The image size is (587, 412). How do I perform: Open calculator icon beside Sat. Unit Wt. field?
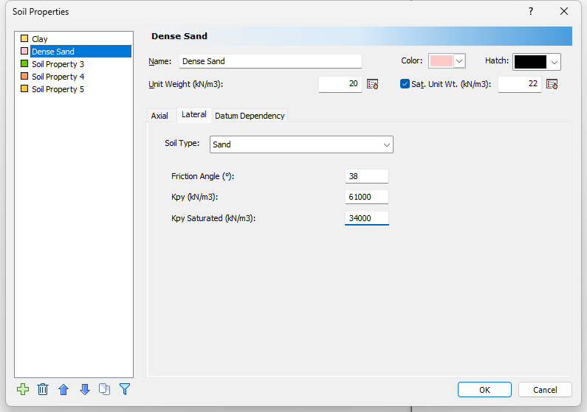pyautogui.click(x=552, y=84)
